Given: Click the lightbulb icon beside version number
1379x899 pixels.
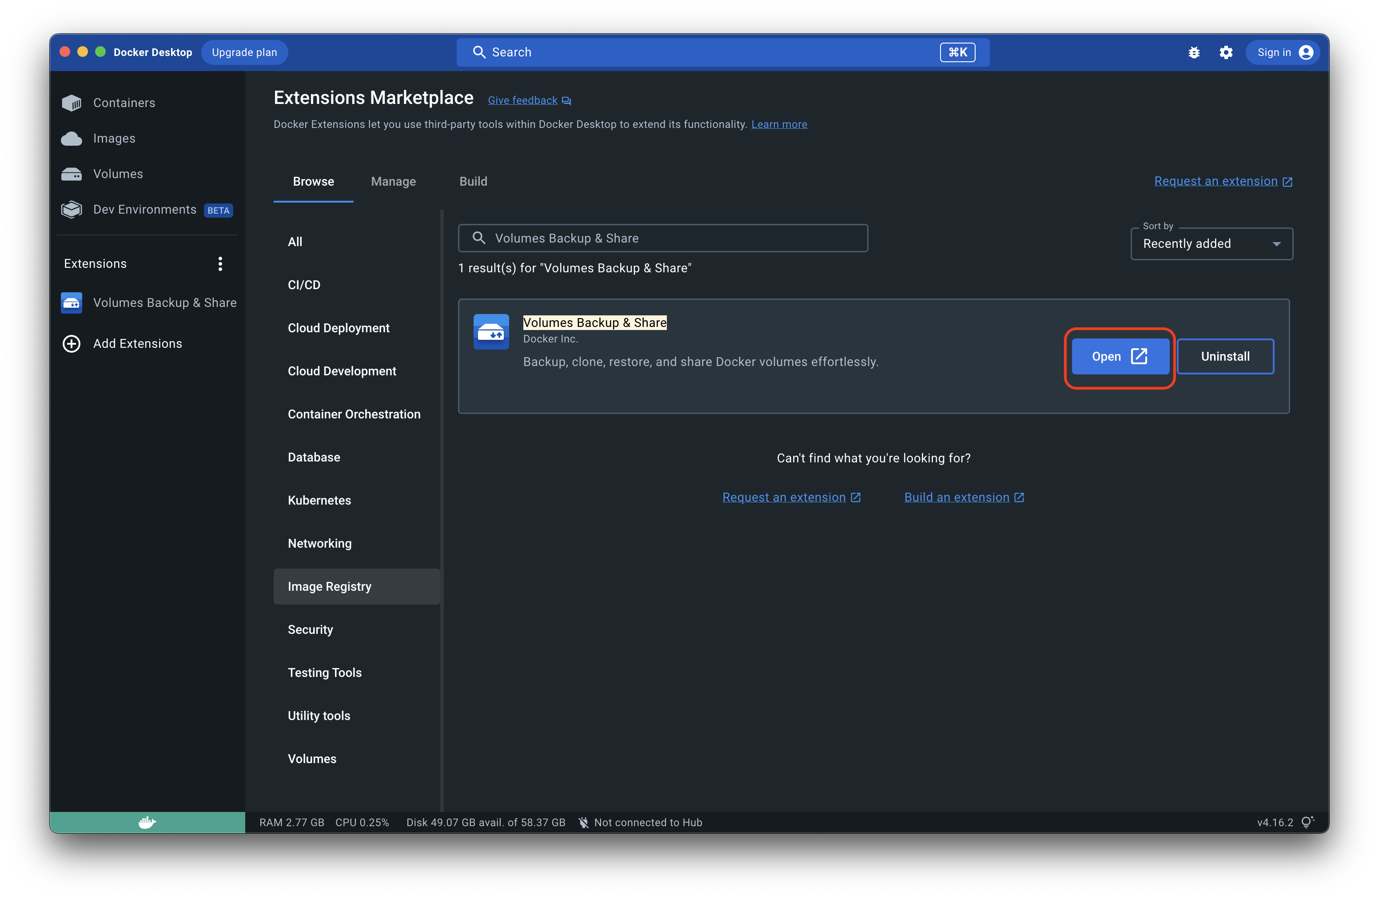Looking at the screenshot, I should click(x=1307, y=822).
